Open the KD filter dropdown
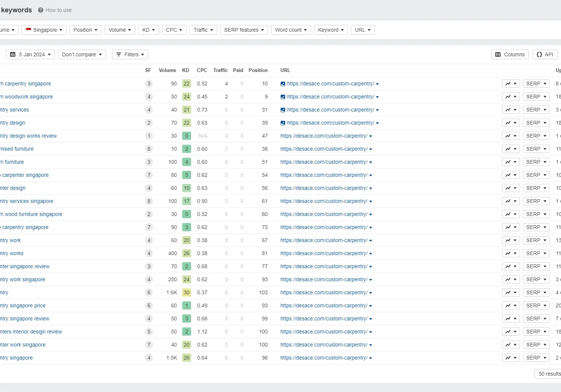This screenshot has height=392, width=561. click(x=148, y=30)
